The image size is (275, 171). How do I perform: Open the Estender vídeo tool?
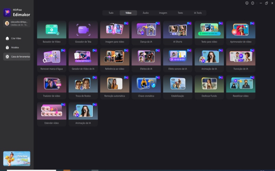click(52, 113)
